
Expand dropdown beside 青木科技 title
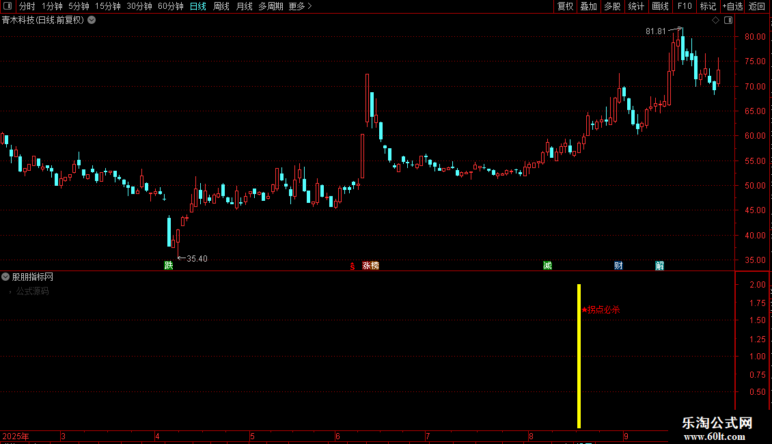[x=92, y=20]
